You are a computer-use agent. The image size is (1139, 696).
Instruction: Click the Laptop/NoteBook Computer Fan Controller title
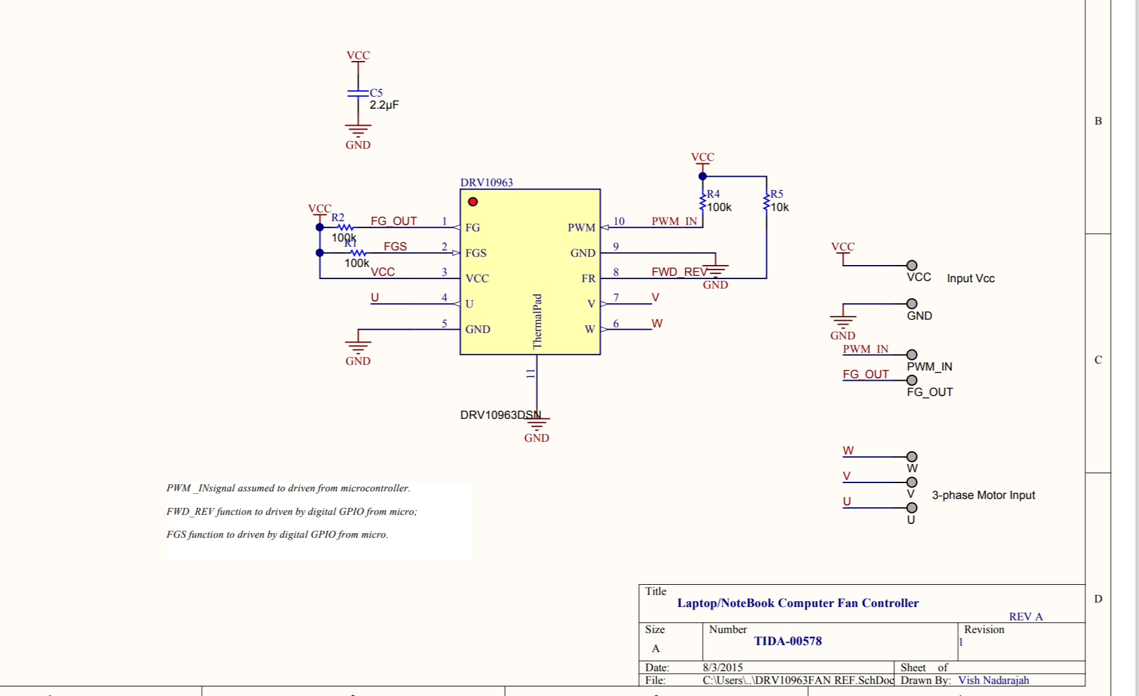[x=797, y=603]
